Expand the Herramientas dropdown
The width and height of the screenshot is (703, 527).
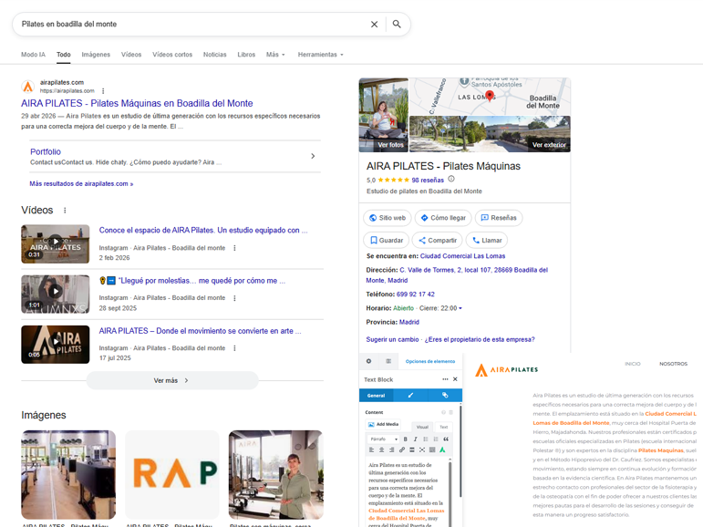tap(321, 55)
